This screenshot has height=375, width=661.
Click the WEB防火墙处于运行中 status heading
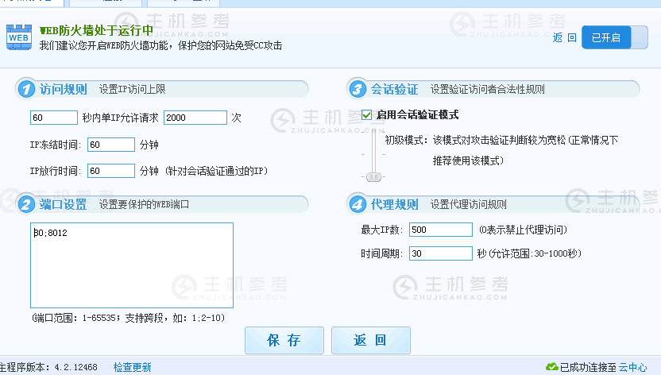point(96,30)
